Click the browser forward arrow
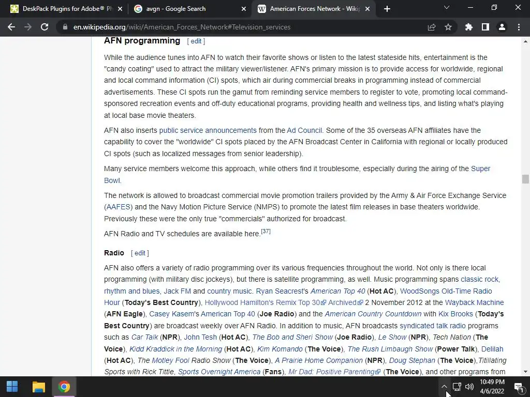Screen dimensions: 530x397 pos(28,27)
